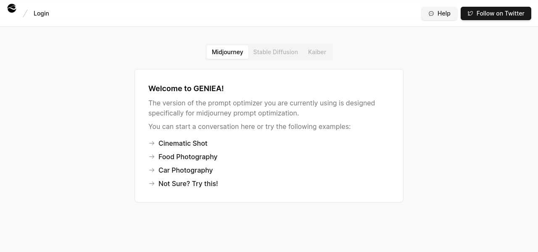The height and width of the screenshot is (252, 538).
Task: Switch to the Stable Diffusion tab
Action: coord(275,52)
